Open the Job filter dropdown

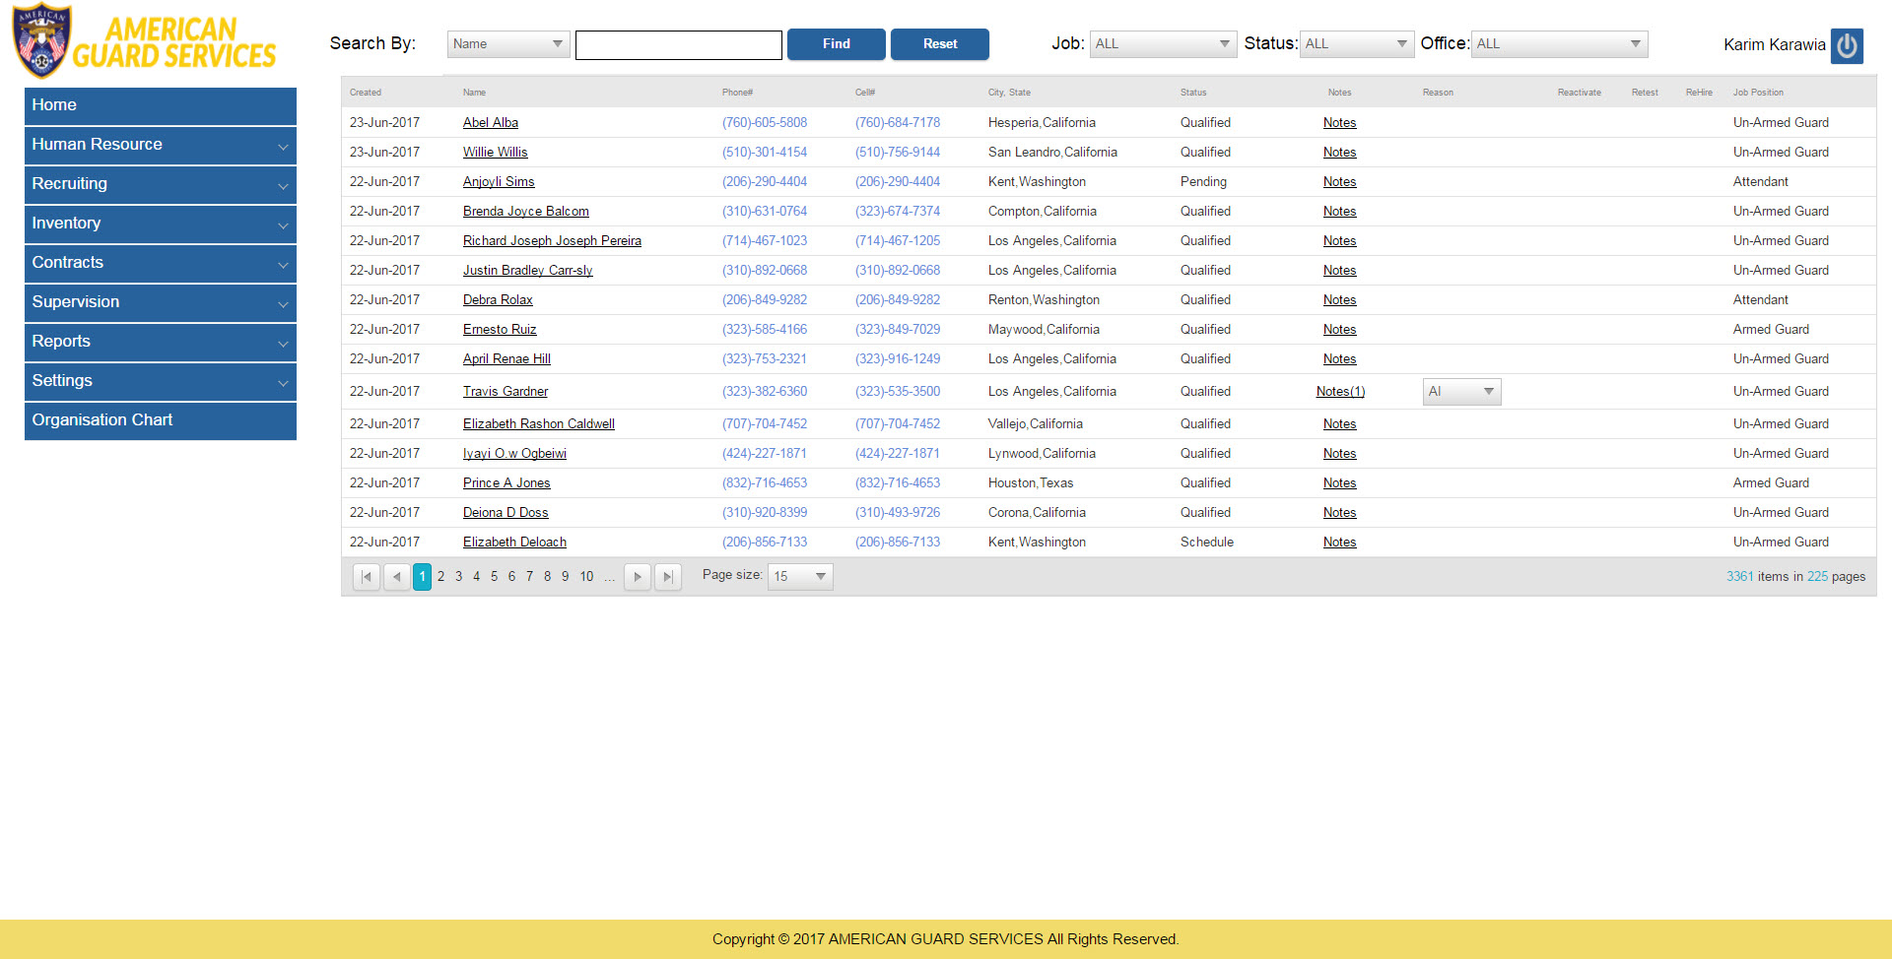pos(1162,44)
